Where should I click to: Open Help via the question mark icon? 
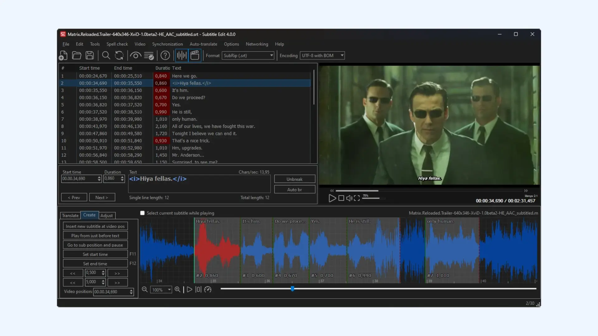click(165, 55)
